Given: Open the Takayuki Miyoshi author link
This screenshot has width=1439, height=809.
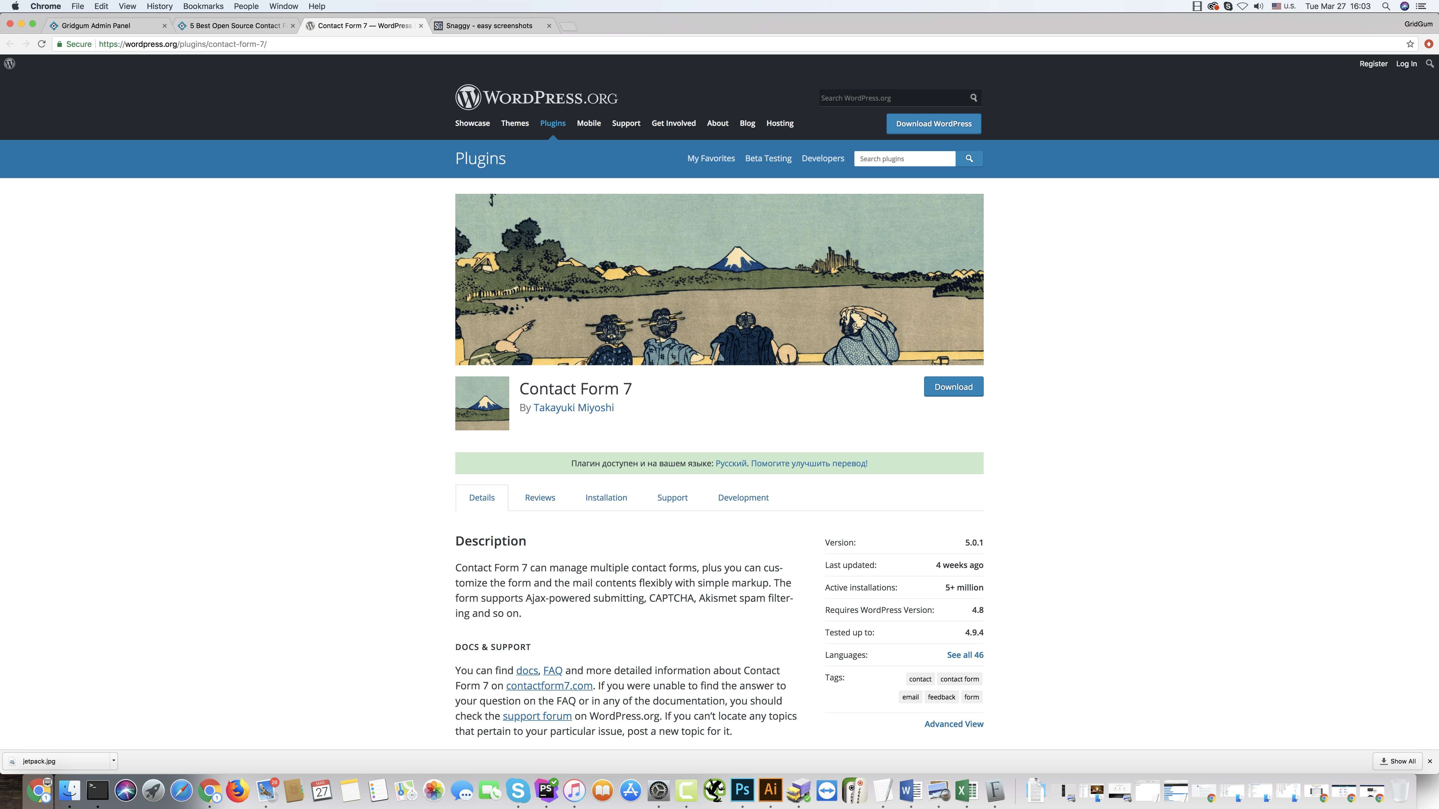Looking at the screenshot, I should click(573, 408).
